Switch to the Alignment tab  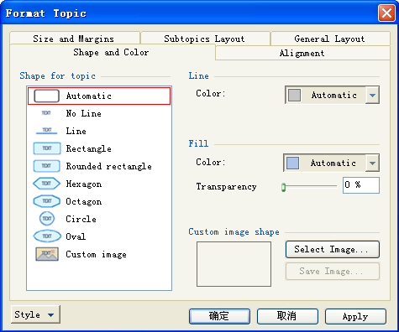coord(302,53)
